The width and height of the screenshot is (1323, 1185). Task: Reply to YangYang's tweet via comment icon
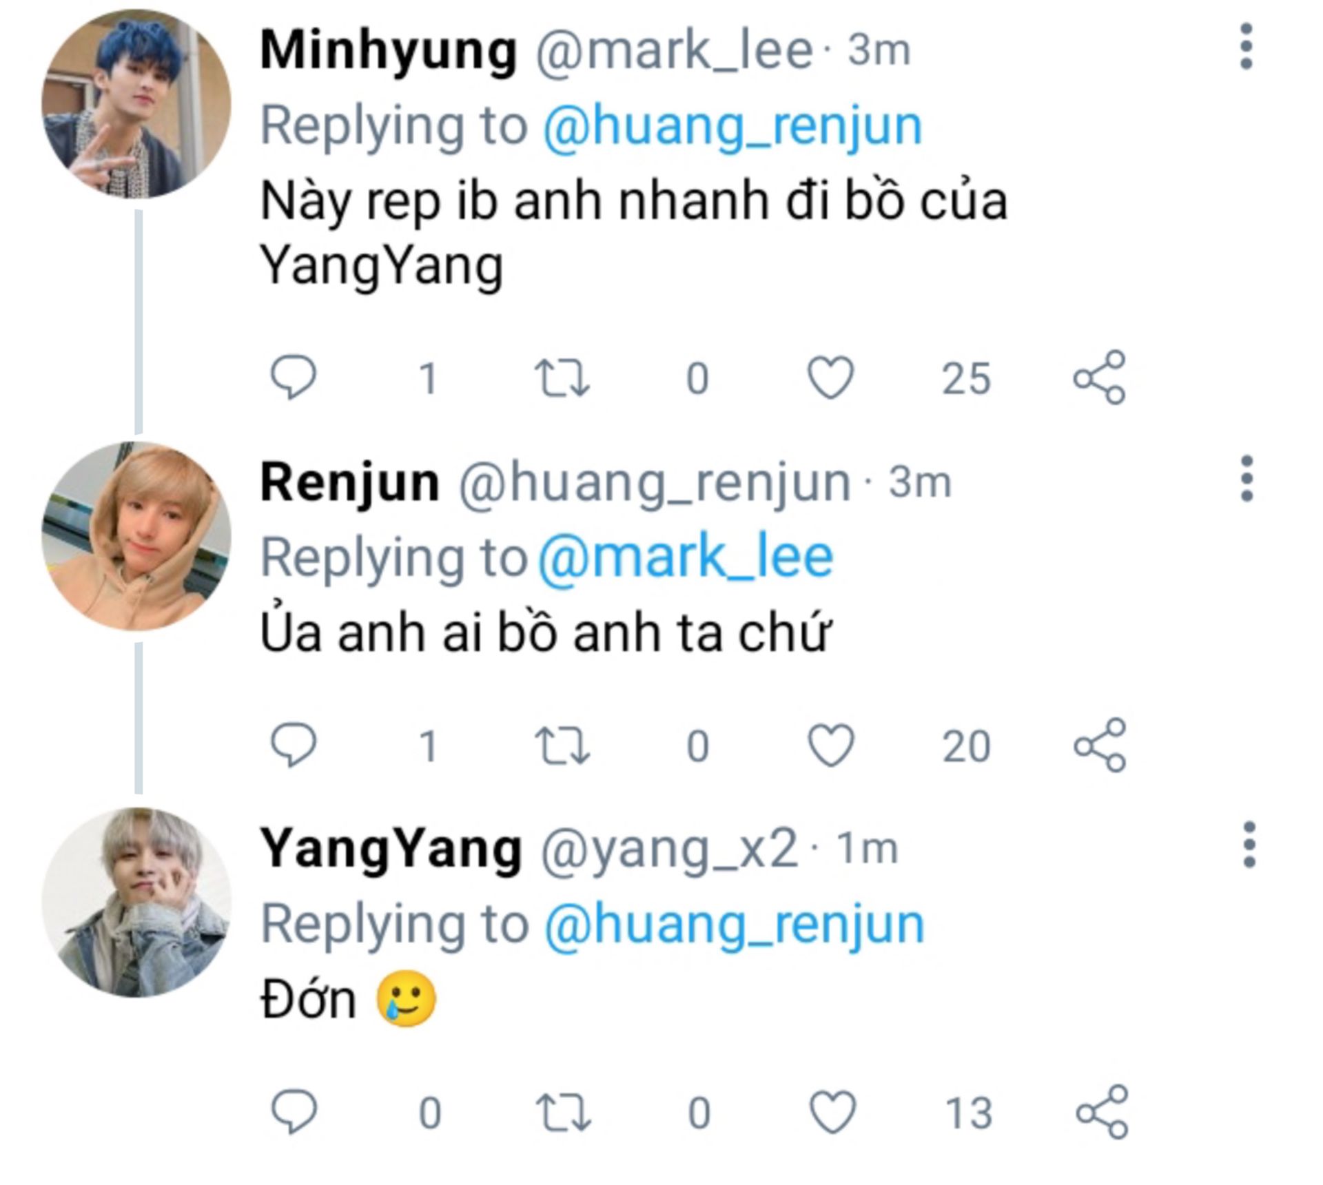click(294, 1112)
